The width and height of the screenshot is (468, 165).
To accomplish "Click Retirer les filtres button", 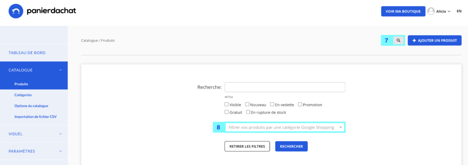I will [247, 146].
